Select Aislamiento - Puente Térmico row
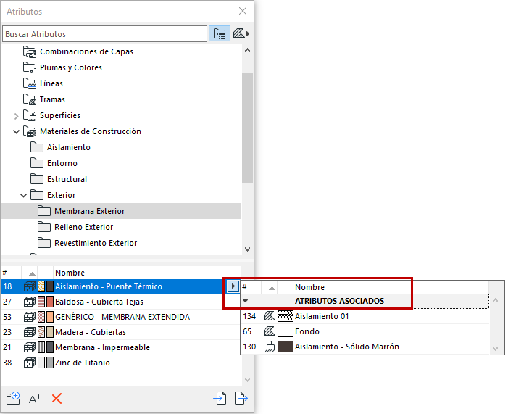The width and height of the screenshot is (508, 414). 121,286
